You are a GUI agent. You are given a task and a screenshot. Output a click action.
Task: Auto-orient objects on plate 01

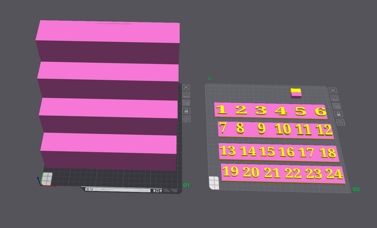tap(186, 95)
